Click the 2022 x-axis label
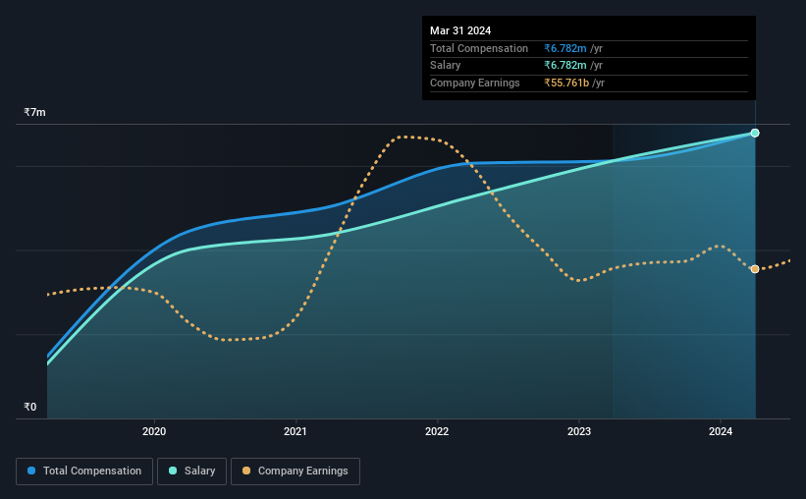The image size is (806, 499). coord(437,431)
